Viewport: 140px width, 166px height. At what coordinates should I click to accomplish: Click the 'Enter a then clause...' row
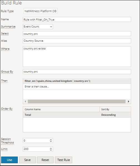tap(77, 87)
